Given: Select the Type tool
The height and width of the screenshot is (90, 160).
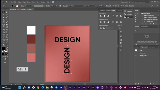Looking at the screenshot, I should [3, 20].
